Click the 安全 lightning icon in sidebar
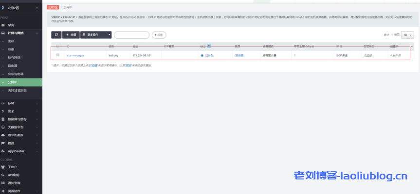Image resolution: width=420 pixels, height=194 pixels. click(3, 111)
